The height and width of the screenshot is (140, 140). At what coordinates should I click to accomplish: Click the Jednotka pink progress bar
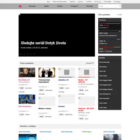click(x=110, y=23)
